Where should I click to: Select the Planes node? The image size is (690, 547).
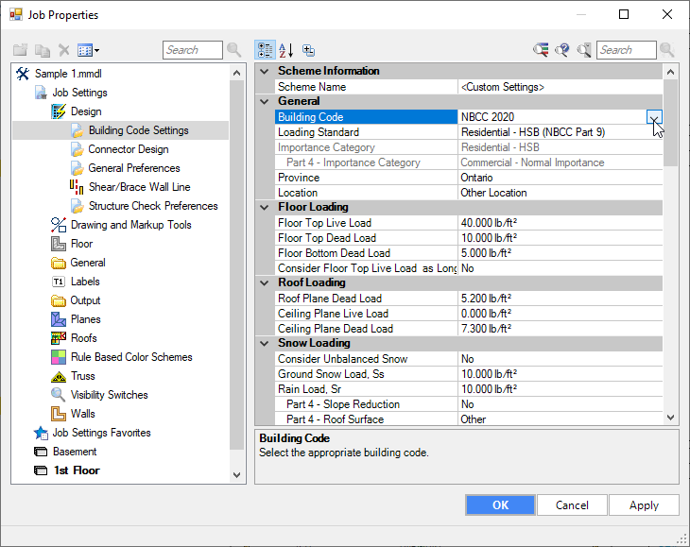(x=85, y=319)
